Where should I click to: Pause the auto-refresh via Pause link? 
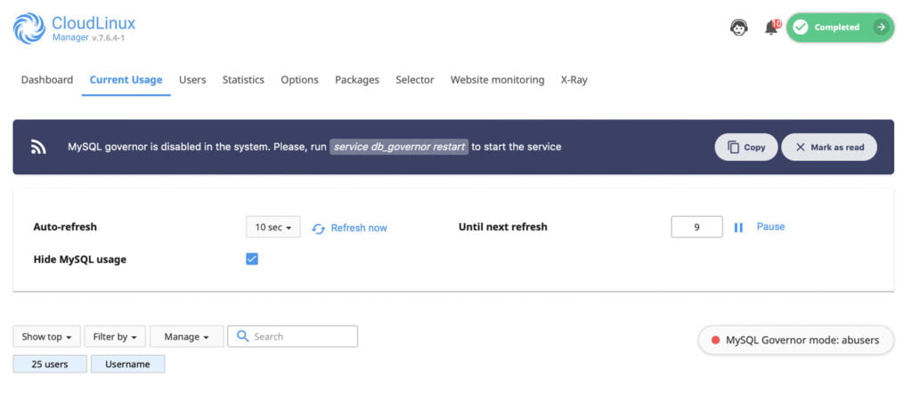point(770,227)
